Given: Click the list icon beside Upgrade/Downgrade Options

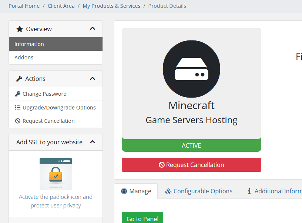Looking at the screenshot, I should 18,108.
